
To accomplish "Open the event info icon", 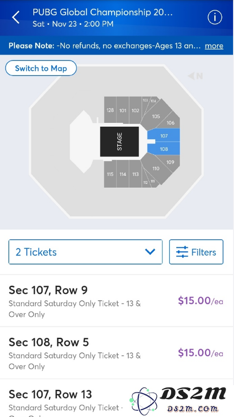I will tap(215, 17).
